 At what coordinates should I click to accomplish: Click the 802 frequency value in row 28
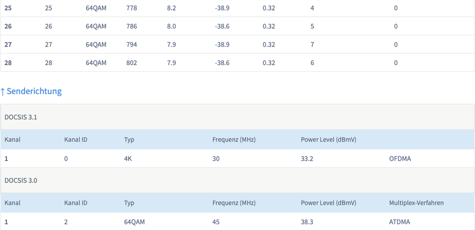[132, 63]
